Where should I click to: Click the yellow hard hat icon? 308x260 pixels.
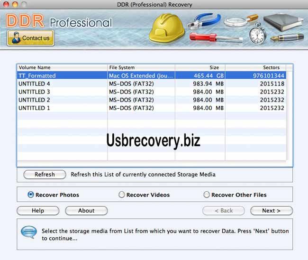(x=167, y=28)
